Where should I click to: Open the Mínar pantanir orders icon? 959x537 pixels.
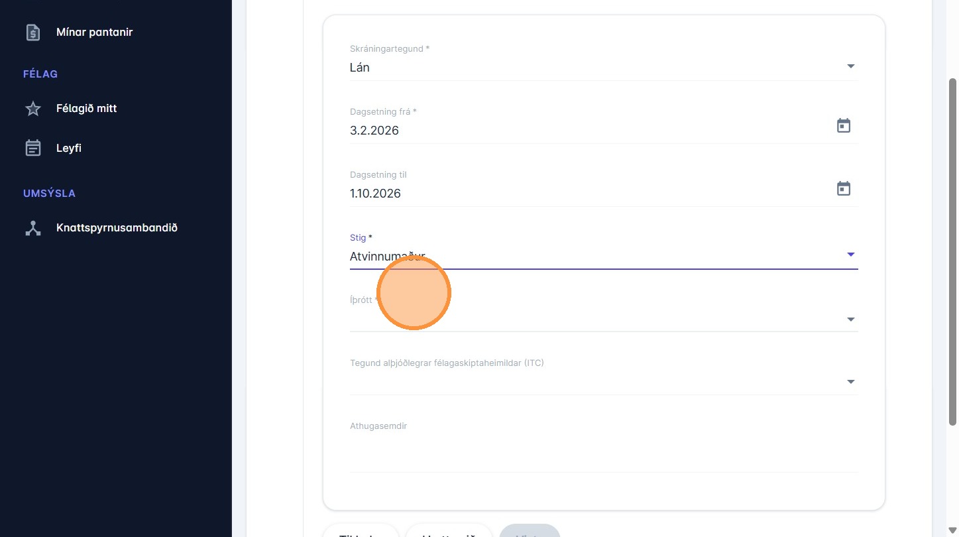(x=32, y=32)
